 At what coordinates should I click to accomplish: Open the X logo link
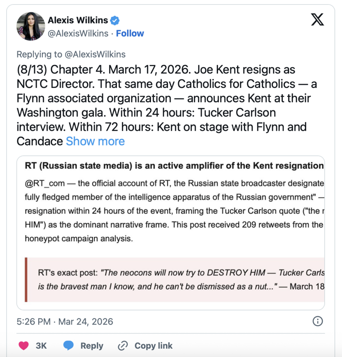click(x=317, y=20)
